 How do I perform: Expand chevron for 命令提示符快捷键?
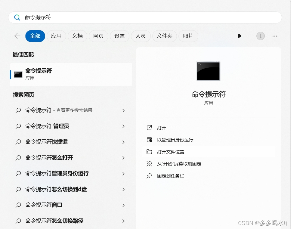coord(123,142)
